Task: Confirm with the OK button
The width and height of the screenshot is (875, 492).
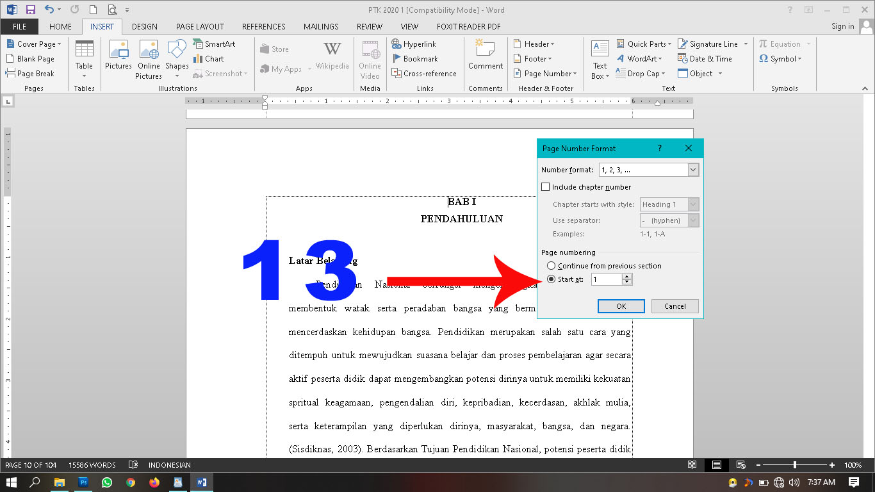Action: [x=621, y=306]
